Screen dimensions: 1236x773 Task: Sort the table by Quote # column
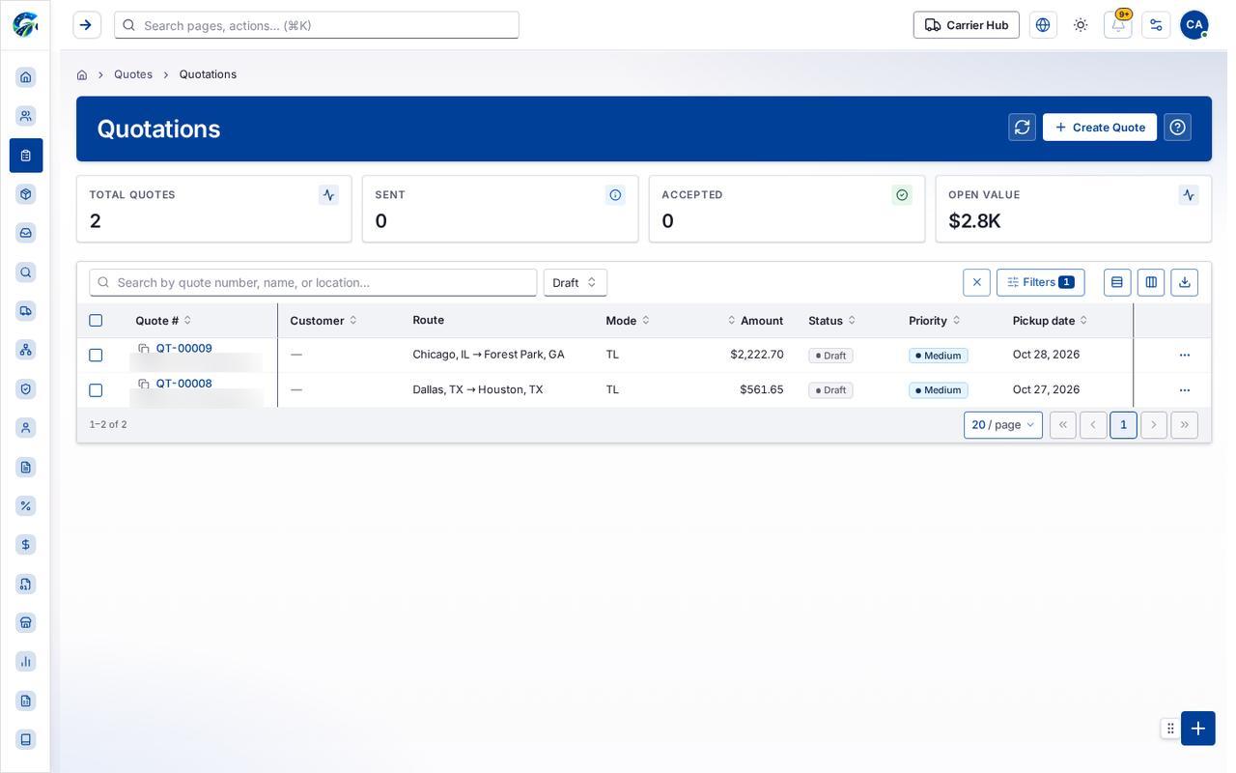click(163, 321)
